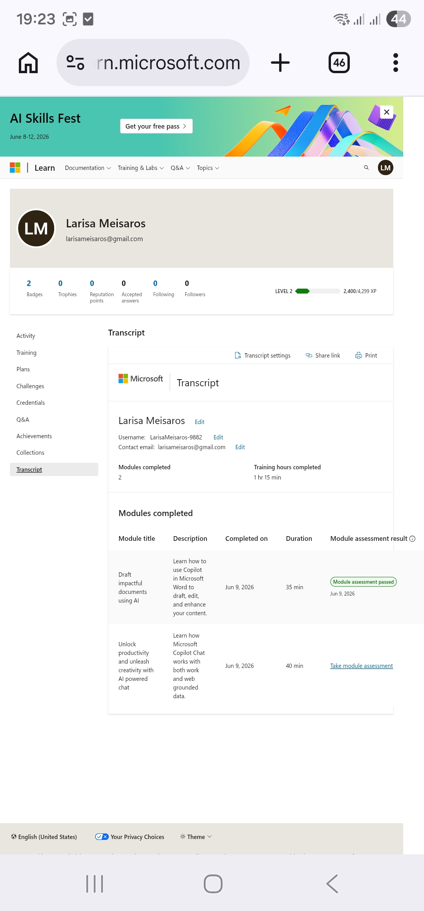Click the '35 min' duration cell
424x911 pixels.
tap(294, 587)
